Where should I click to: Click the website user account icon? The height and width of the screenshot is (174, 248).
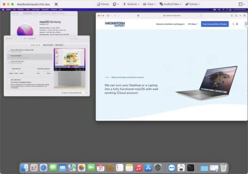[237, 24]
